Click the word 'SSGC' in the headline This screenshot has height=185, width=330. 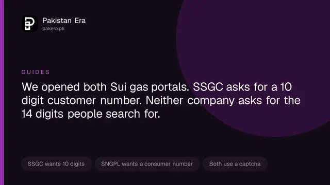pyautogui.click(x=208, y=87)
